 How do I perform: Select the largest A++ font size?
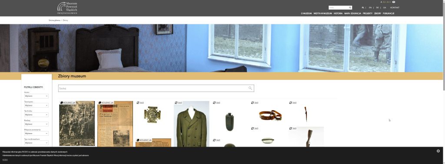click(389, 2)
